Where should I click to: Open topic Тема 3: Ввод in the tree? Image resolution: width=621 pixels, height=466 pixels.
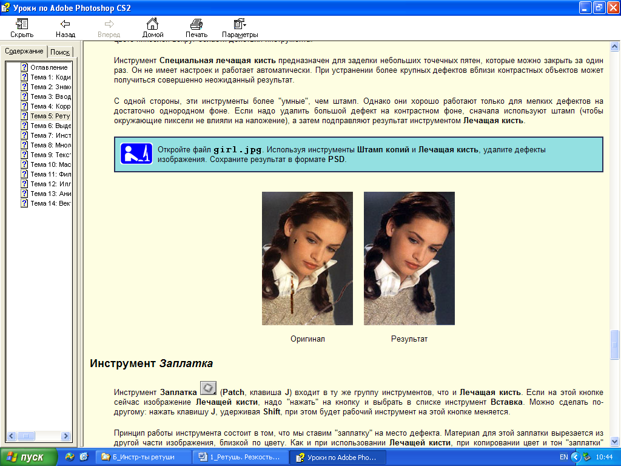(x=51, y=96)
